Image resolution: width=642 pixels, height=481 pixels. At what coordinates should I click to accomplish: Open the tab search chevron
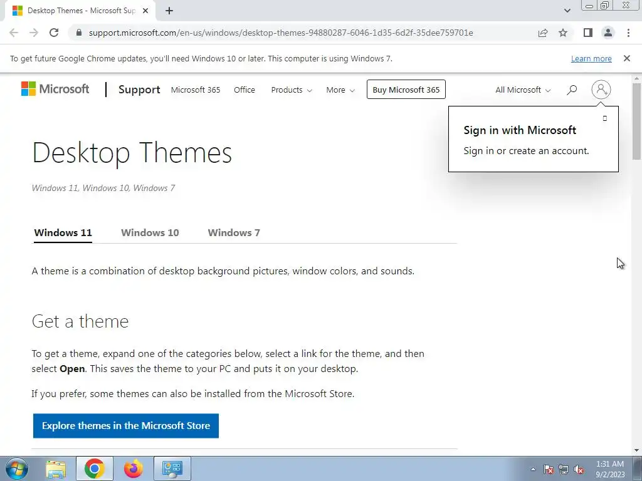click(567, 11)
